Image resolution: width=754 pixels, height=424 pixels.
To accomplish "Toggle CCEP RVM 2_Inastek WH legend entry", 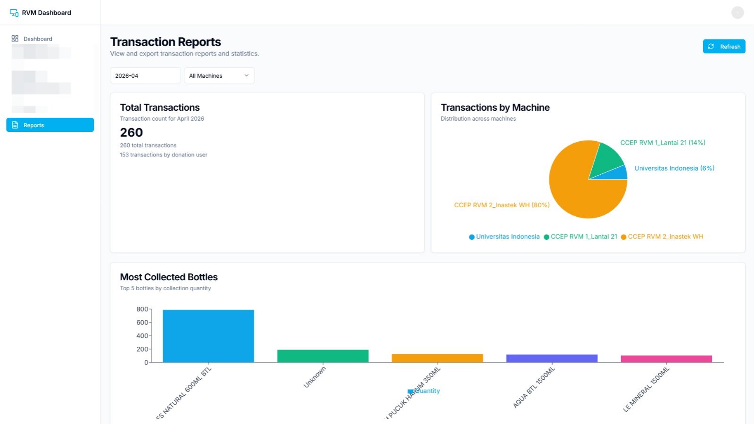I will [x=662, y=237].
